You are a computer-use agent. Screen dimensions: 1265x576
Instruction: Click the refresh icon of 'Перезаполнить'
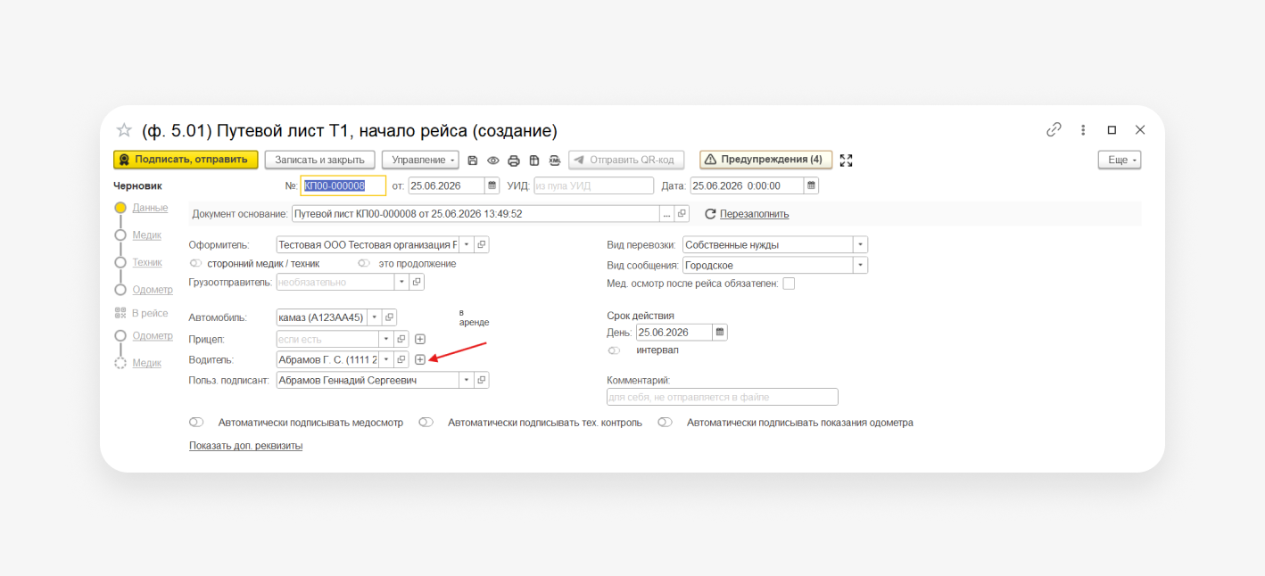710,214
